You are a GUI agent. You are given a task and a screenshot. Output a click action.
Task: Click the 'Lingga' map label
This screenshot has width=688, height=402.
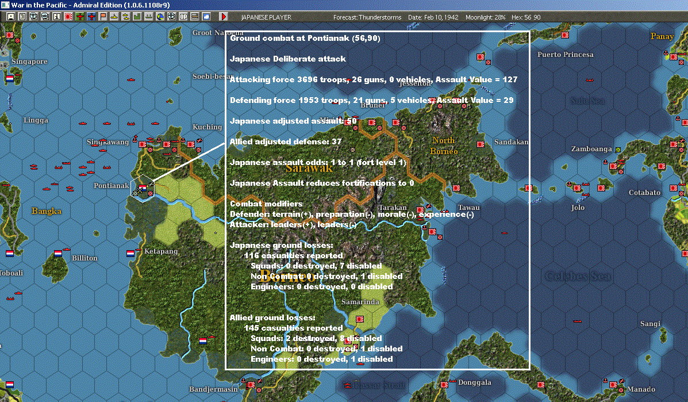36,120
